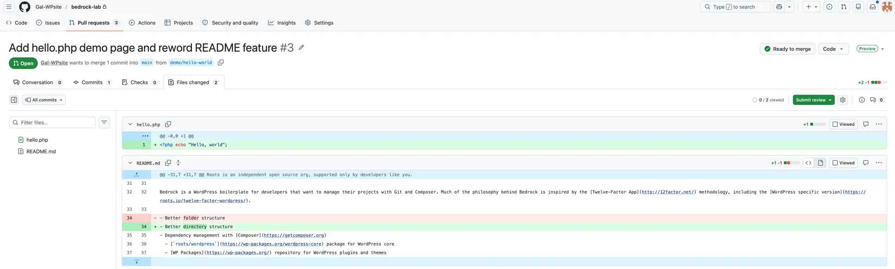Click the Preview feature badge
Image resolution: width=895 pixels, height=269 pixels.
(x=867, y=49)
